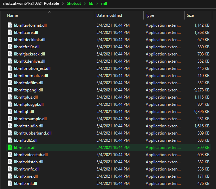Click the libmltfrei0r.dll file icon

[x=10, y=47]
